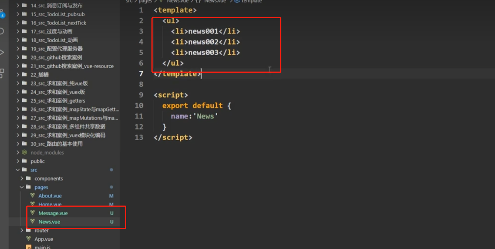Expand the 24_src_求和案例_vuex版 folder
Viewport: 495px width, 249px height.
pos(18,92)
